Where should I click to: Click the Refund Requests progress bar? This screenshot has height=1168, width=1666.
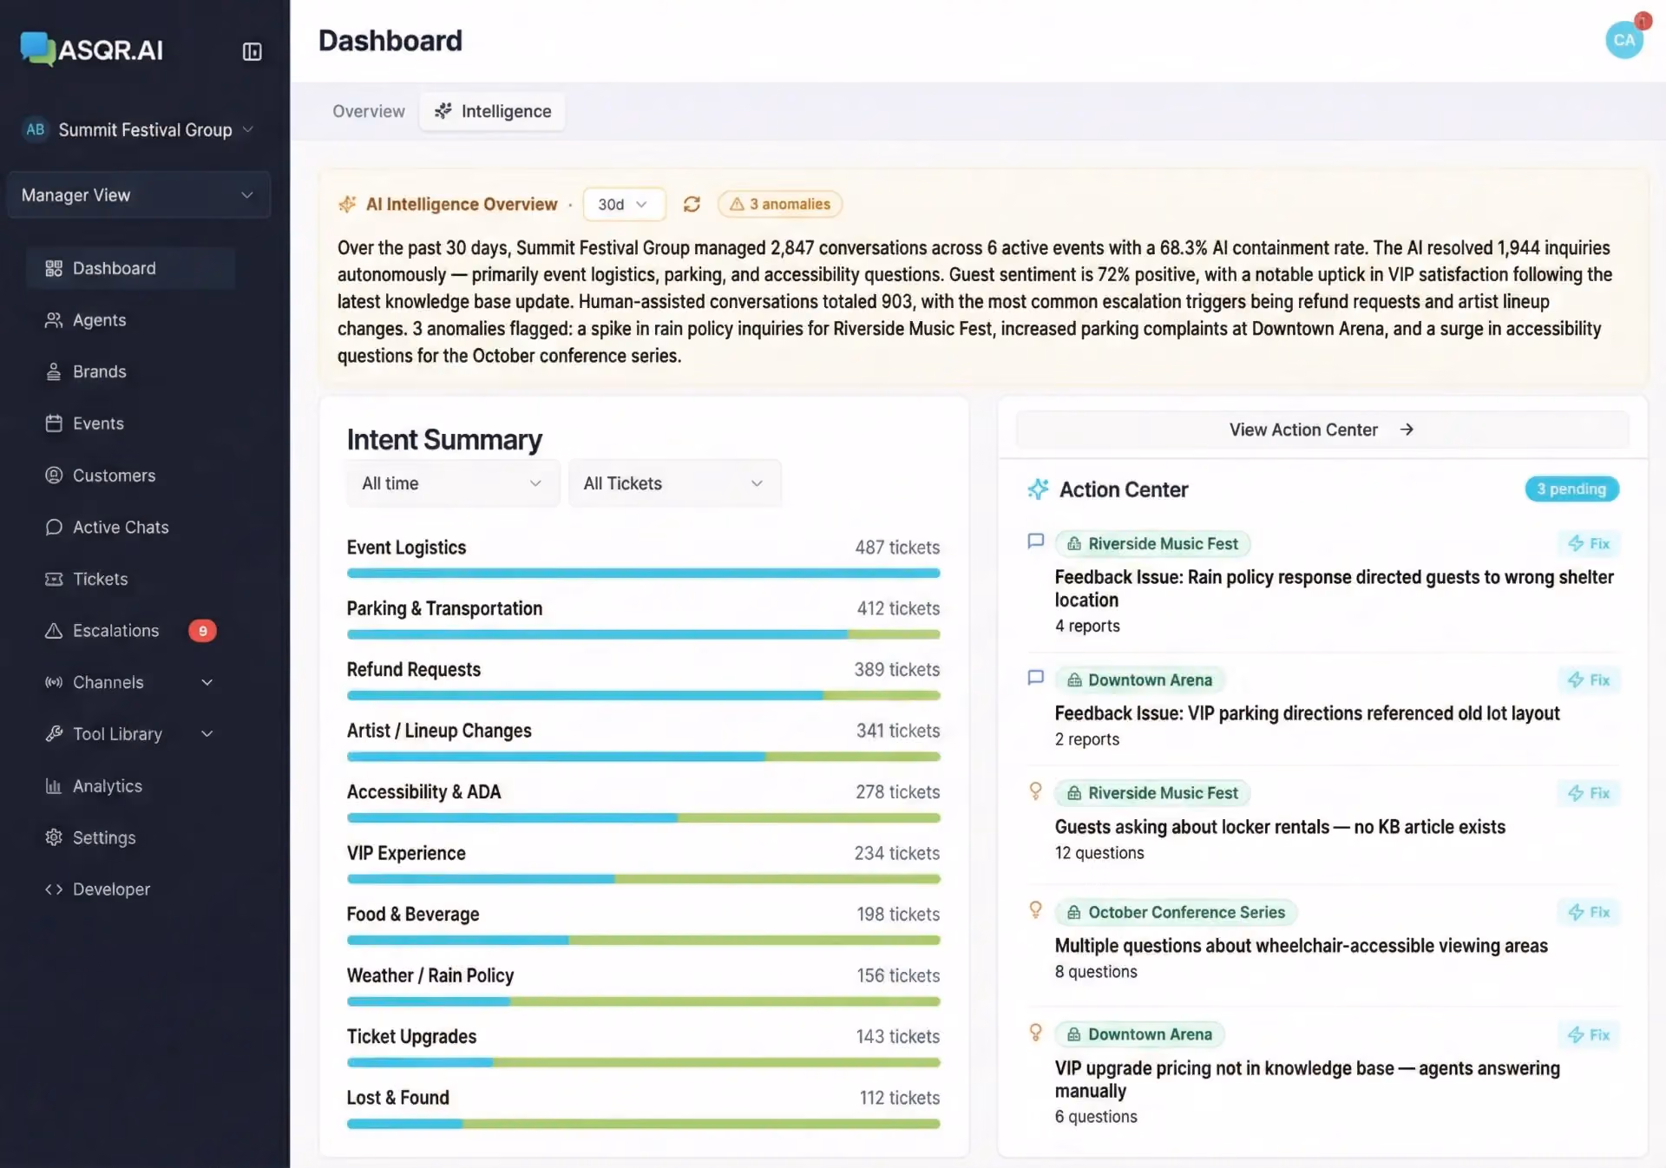click(x=643, y=695)
